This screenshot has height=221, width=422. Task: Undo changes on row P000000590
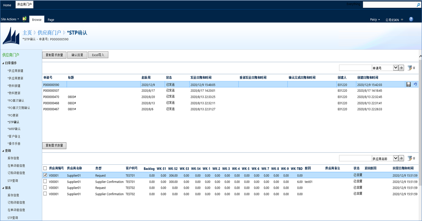click(x=415, y=84)
